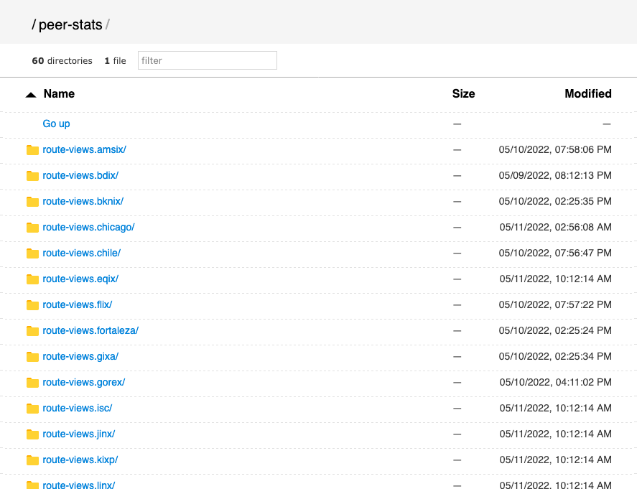Click the folder icon beside route-views.jinx/
Image resolution: width=637 pixels, height=489 pixels.
[32, 434]
